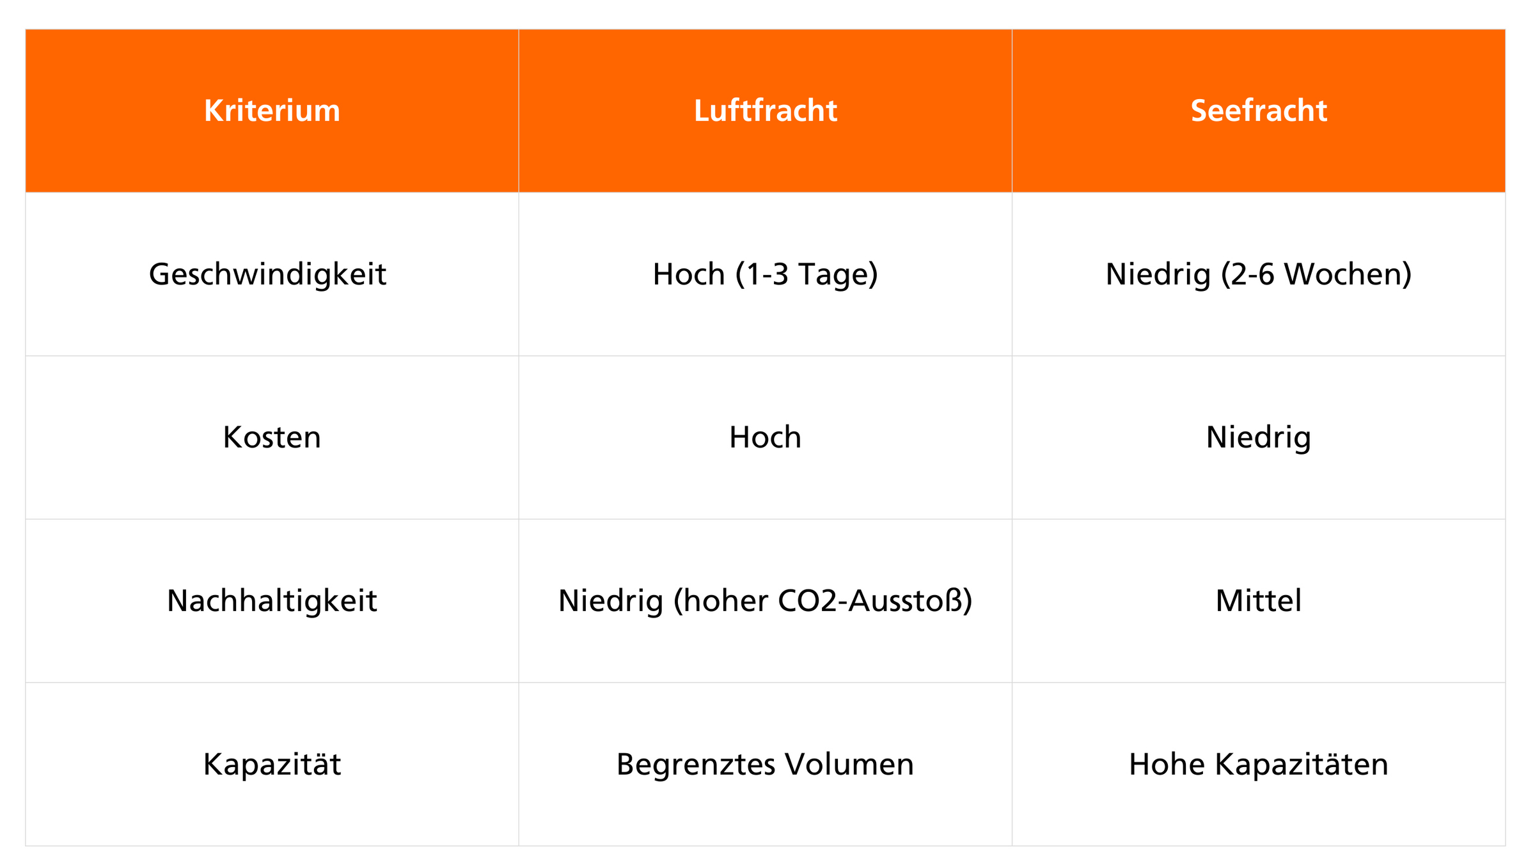
Task: Click the Kosten row label cell
Action: (x=272, y=437)
